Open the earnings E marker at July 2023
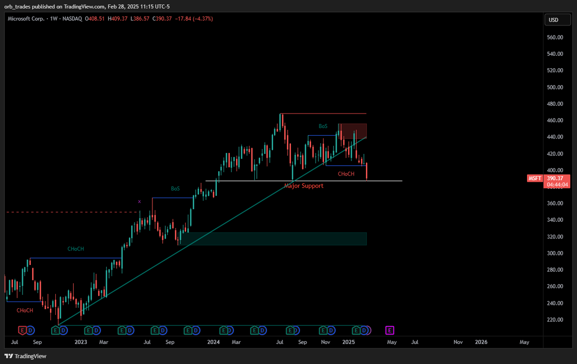 [155, 330]
